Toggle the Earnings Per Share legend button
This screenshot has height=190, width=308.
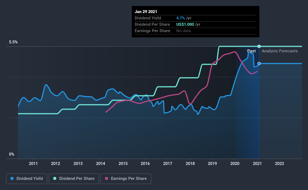(126, 179)
